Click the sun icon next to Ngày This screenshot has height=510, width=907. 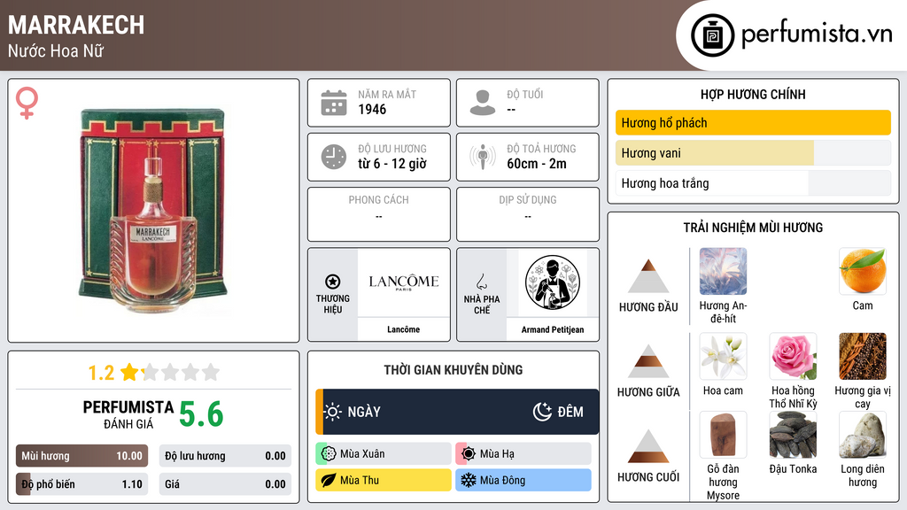coord(333,412)
